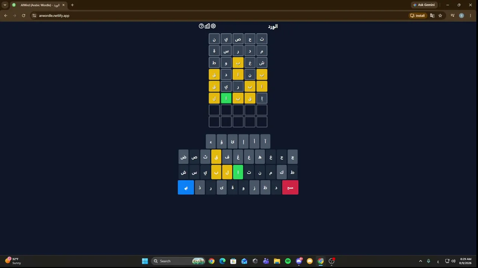The image size is (478, 268).
Task: Tap the أ key
Action: pyautogui.click(x=254, y=142)
